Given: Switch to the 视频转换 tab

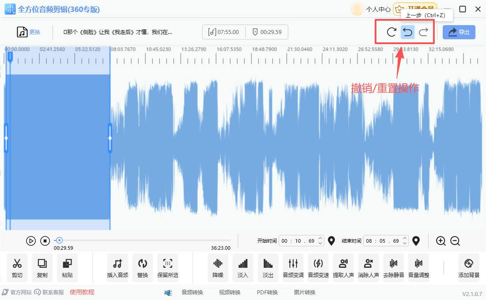Looking at the screenshot, I should (x=230, y=292).
